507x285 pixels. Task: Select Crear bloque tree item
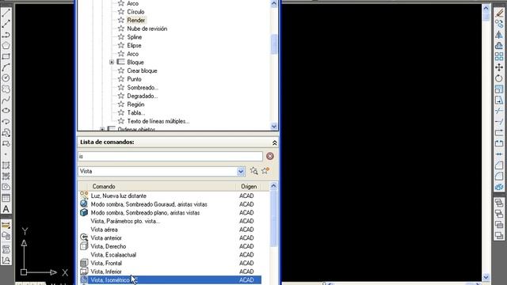coord(142,70)
